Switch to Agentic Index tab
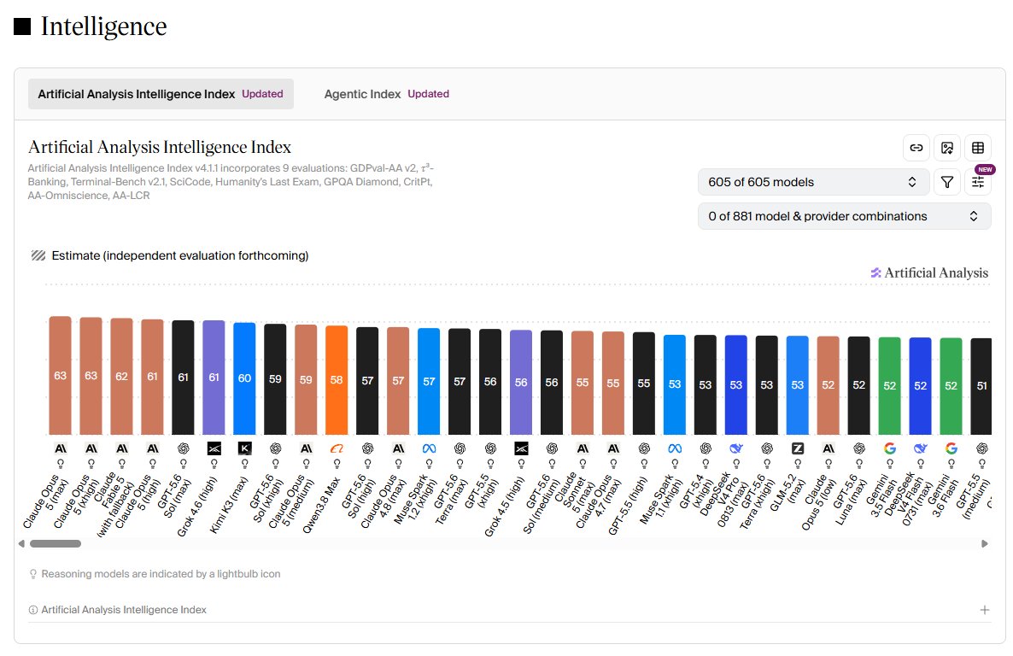Screen dimensions: 1013x656 [386, 94]
